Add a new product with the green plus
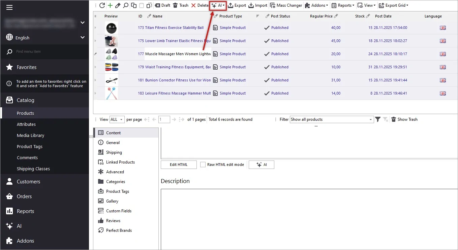Screen dimensions: 458x250 pyautogui.click(x=110, y=5)
